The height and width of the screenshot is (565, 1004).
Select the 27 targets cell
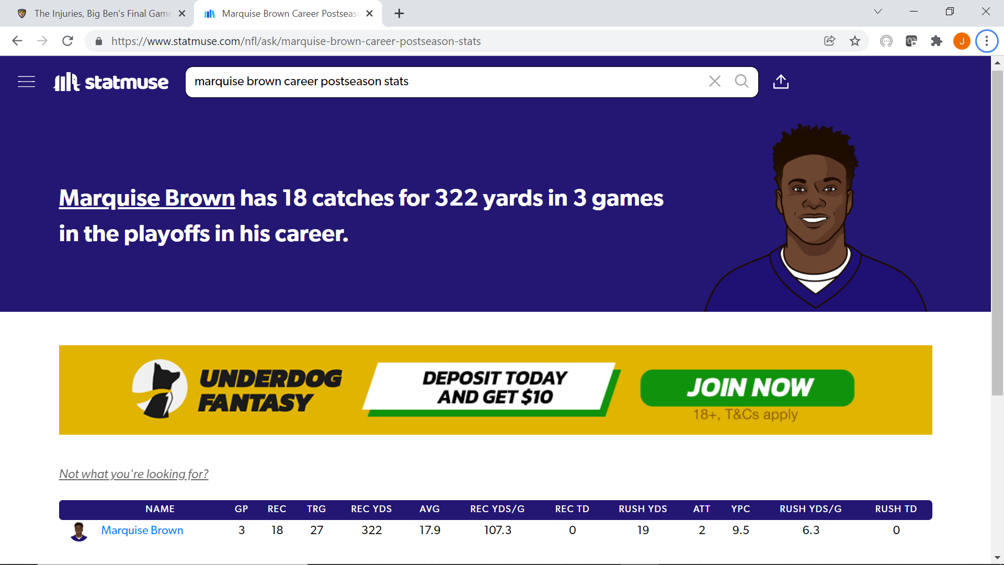click(x=317, y=530)
